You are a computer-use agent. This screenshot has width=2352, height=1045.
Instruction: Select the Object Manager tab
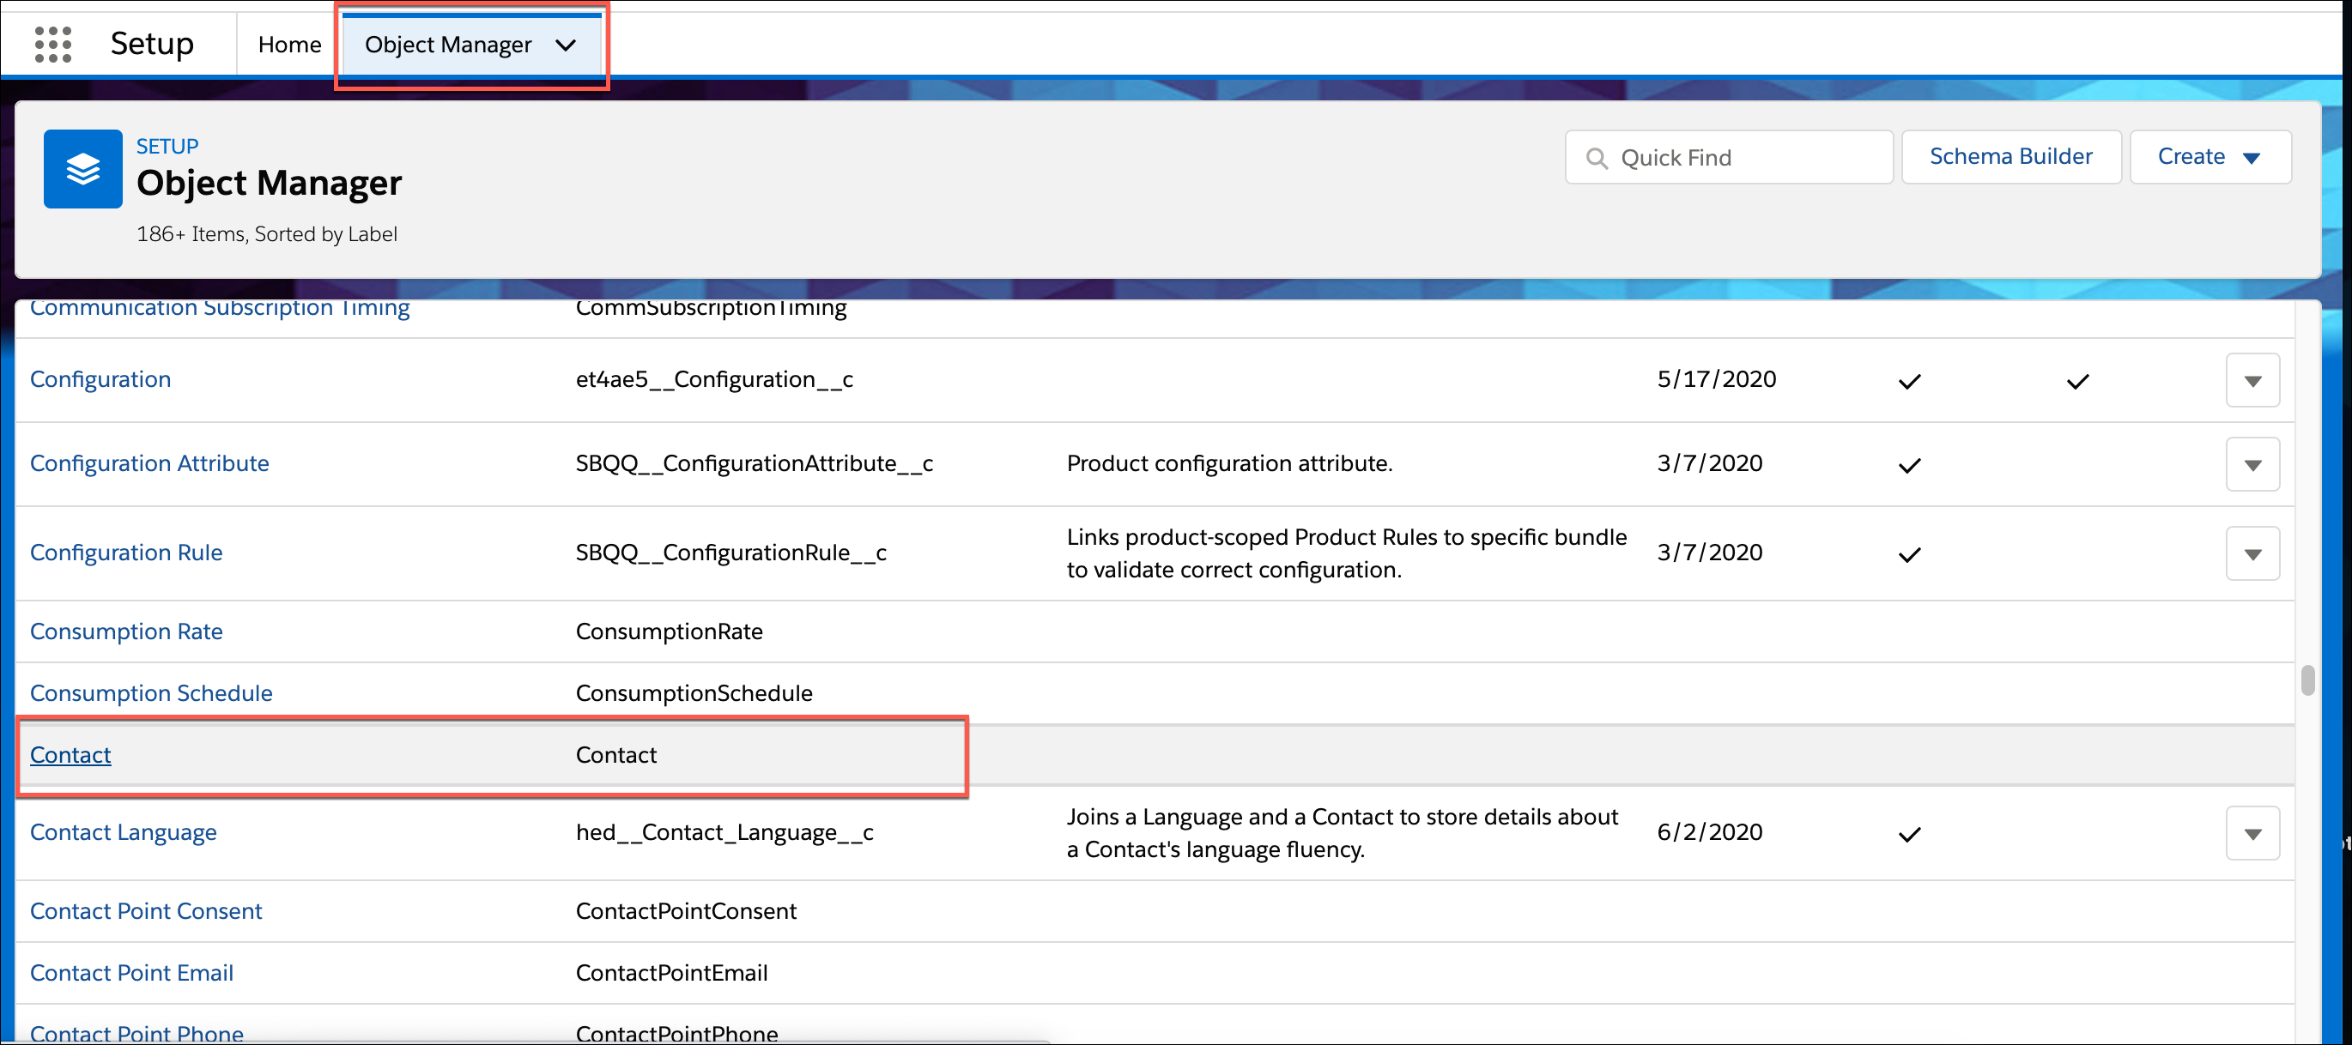[x=448, y=44]
